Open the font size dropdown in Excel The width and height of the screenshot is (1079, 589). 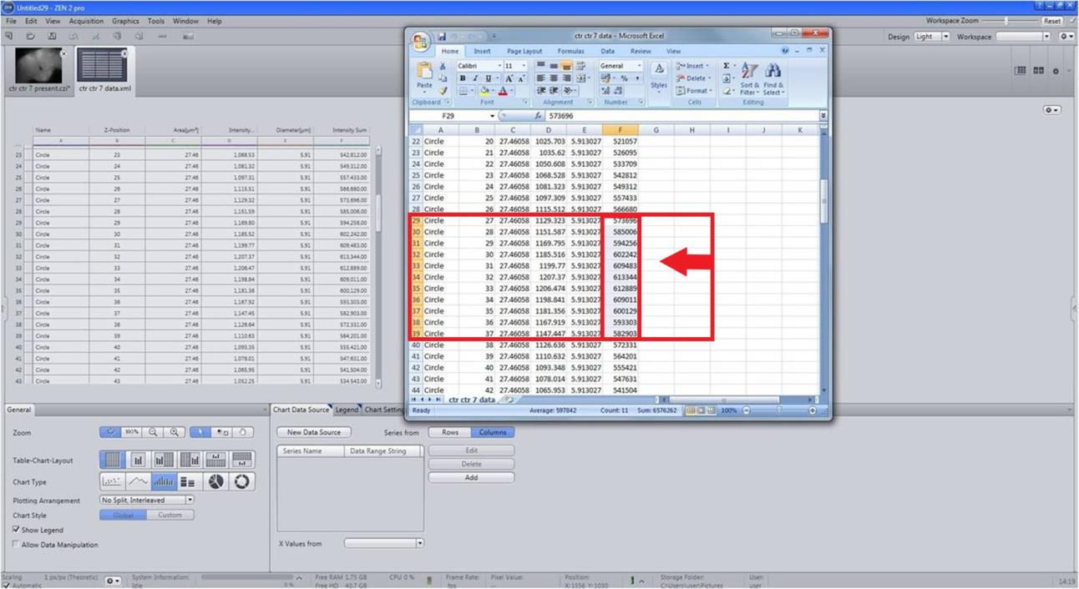524,66
